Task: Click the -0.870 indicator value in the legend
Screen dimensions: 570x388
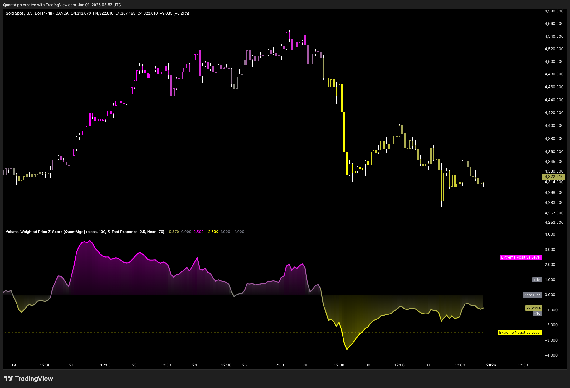Action: 173,232
